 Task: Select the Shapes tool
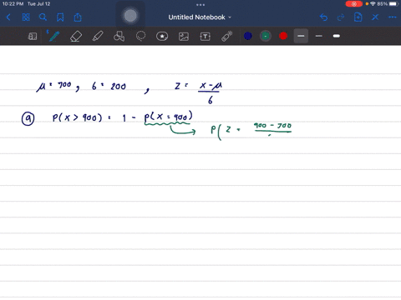(x=119, y=36)
